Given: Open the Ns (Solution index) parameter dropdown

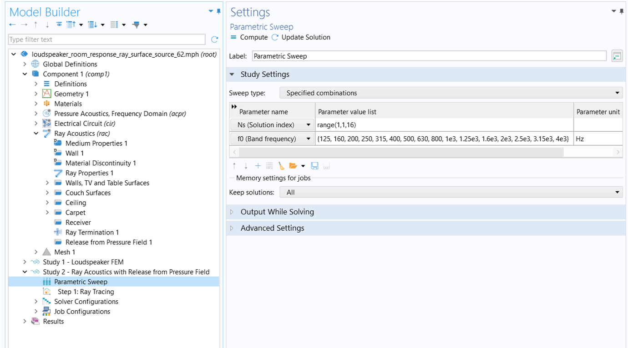Looking at the screenshot, I should point(272,125).
